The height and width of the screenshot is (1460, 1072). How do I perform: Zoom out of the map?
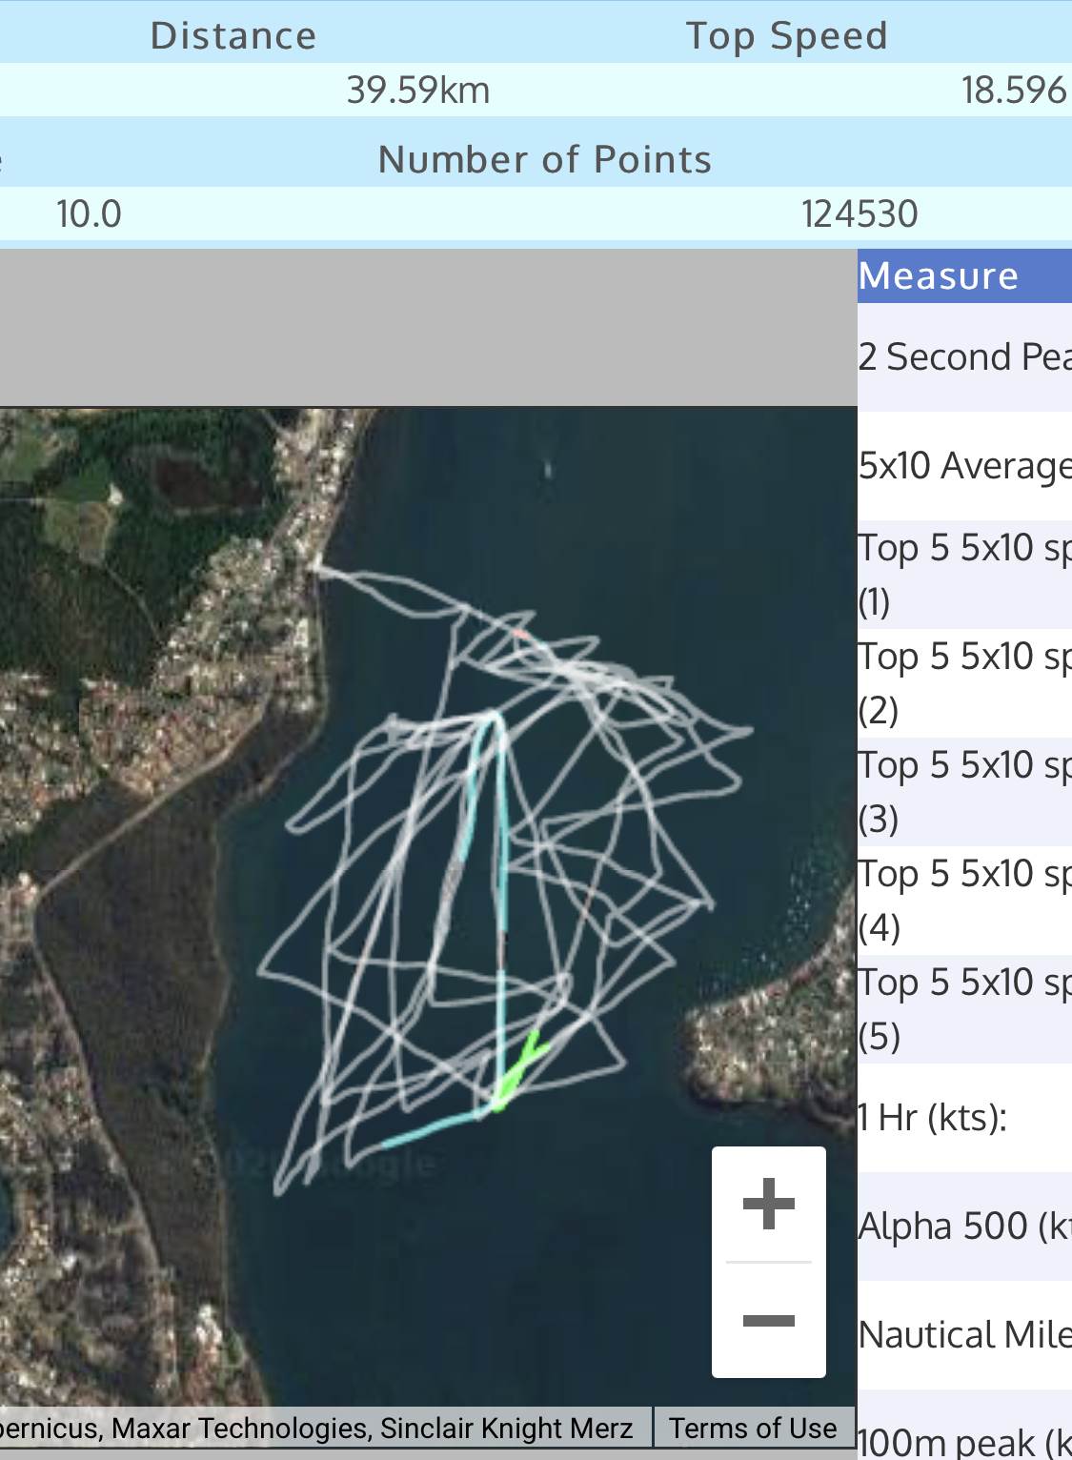click(x=768, y=1321)
